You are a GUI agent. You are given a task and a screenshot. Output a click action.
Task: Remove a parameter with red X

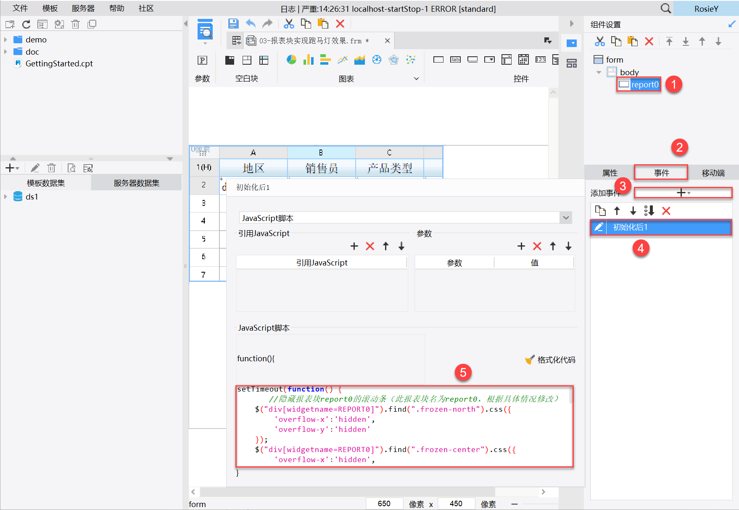pos(537,246)
